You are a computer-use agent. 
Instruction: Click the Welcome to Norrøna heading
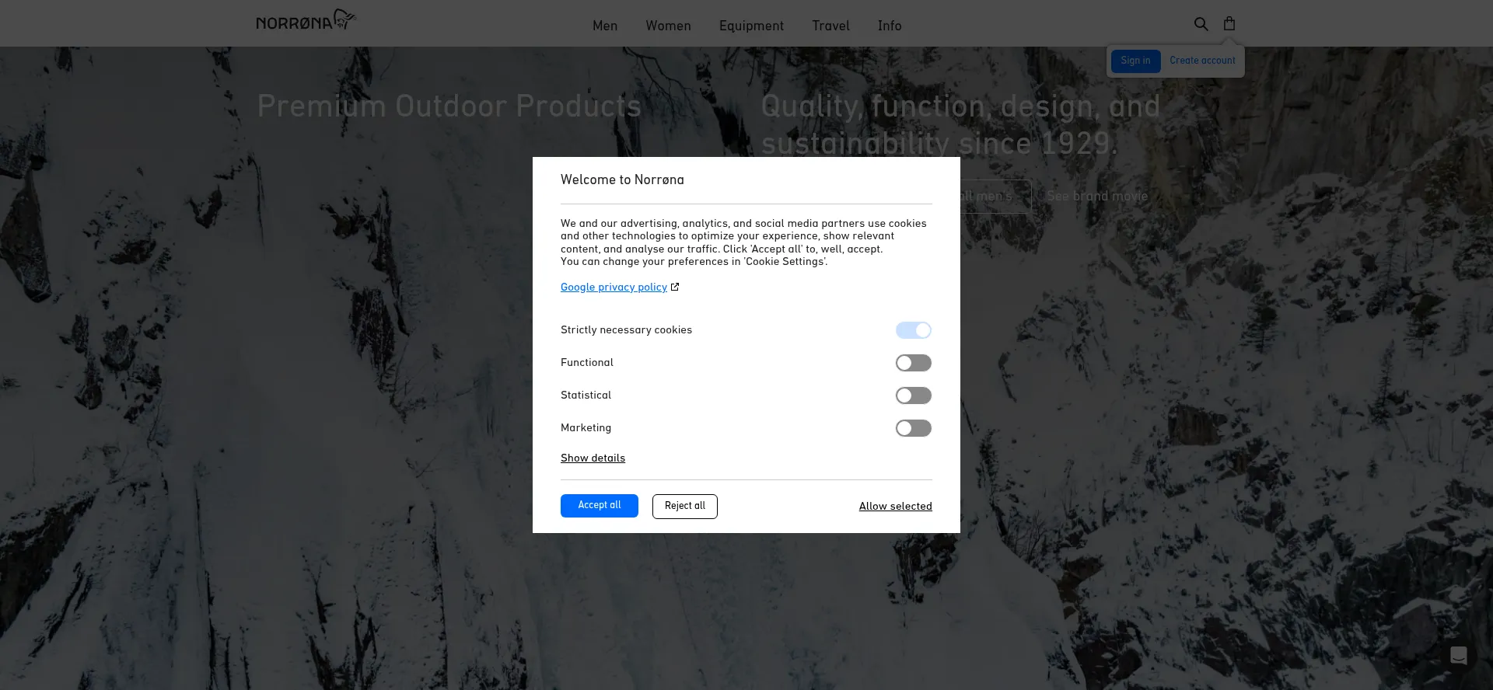coord(622,180)
